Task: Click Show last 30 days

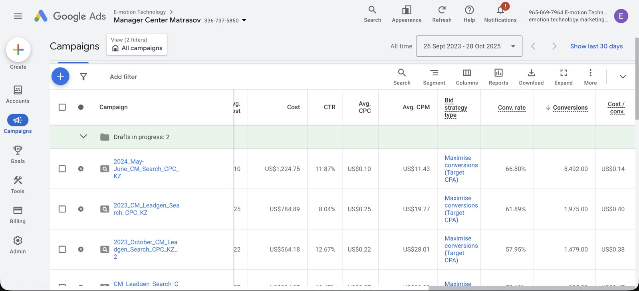Action: click(596, 46)
